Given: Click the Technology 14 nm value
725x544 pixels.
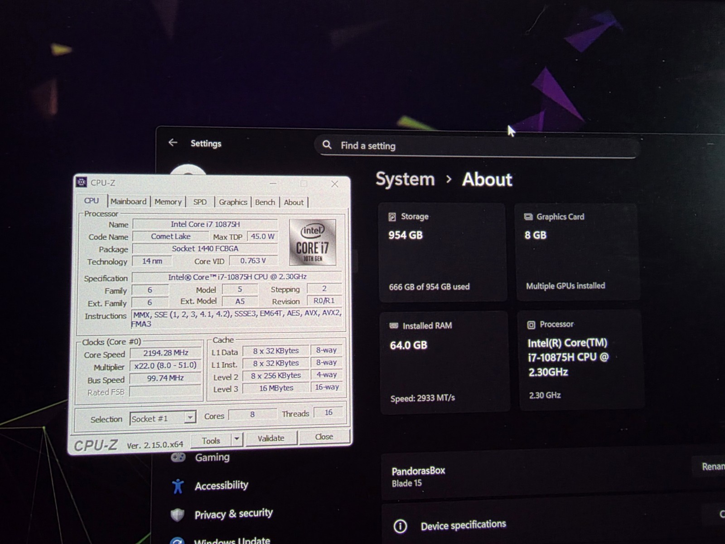Looking at the screenshot, I should point(152,261).
